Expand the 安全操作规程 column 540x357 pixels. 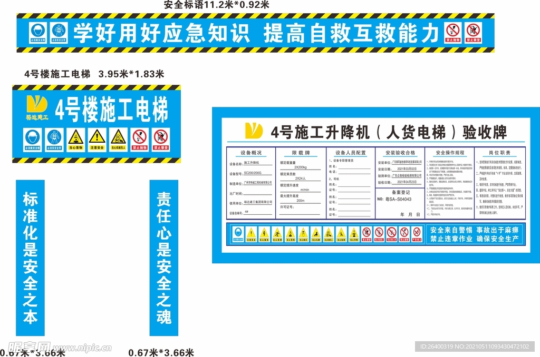pyautogui.click(x=449, y=152)
